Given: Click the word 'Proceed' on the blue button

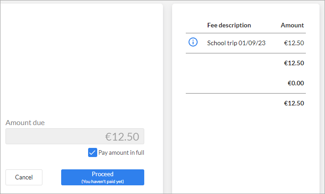Looking at the screenshot, I should pyautogui.click(x=103, y=174).
